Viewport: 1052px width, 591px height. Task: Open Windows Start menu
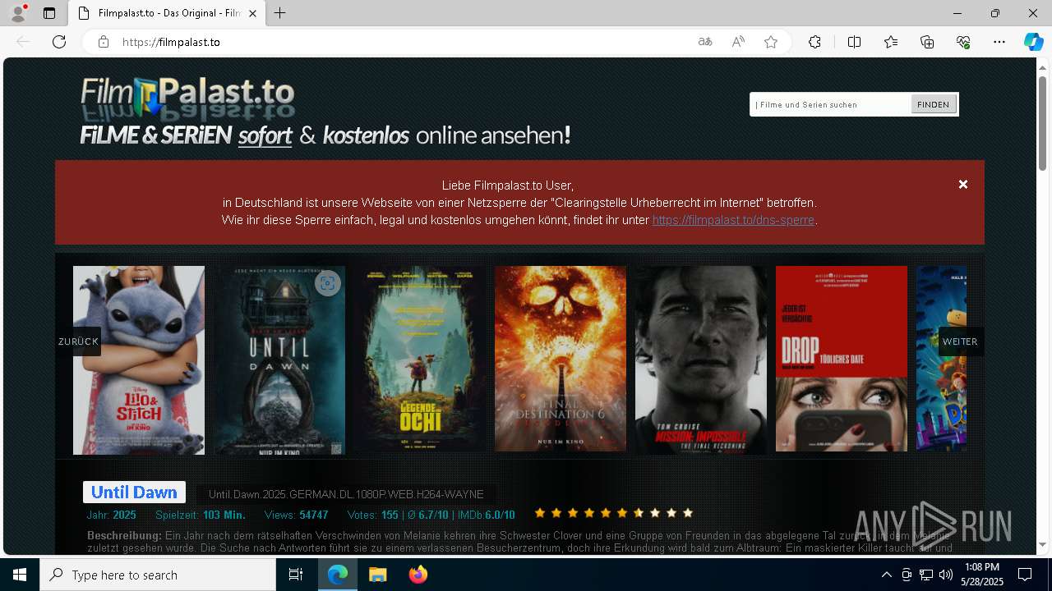(20, 575)
